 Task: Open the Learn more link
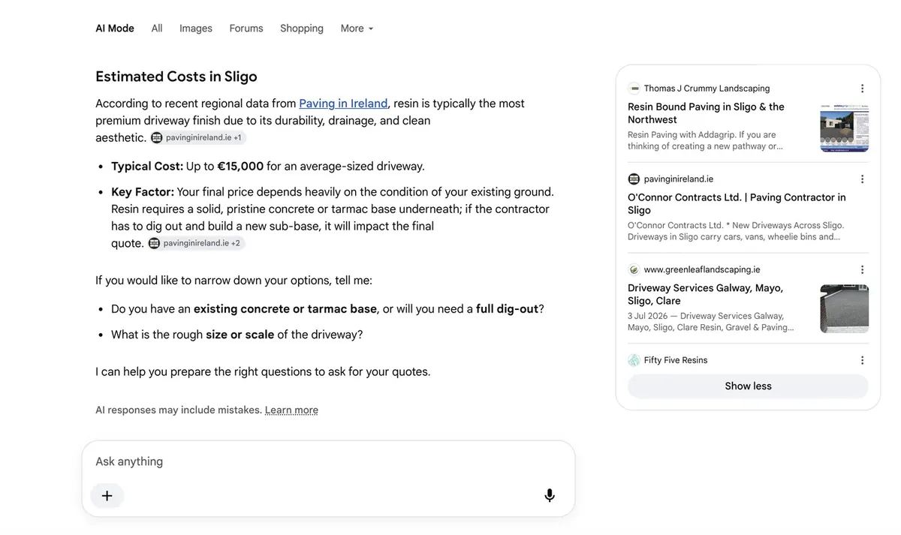click(291, 410)
